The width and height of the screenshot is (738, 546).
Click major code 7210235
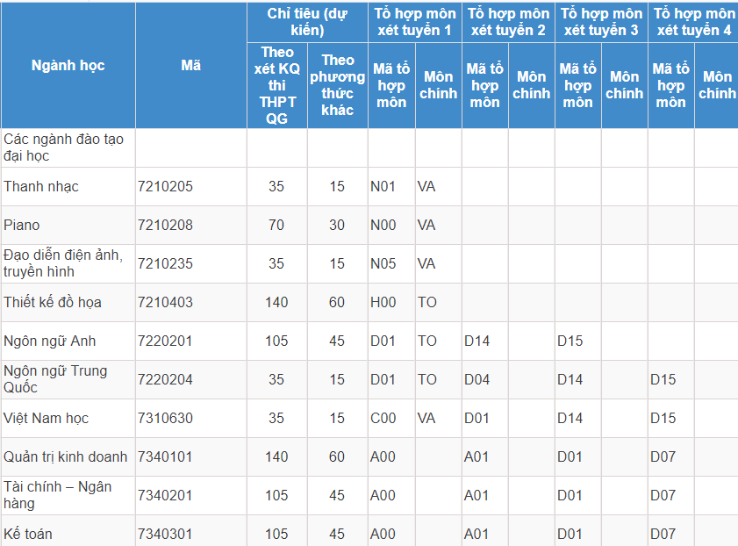(165, 263)
